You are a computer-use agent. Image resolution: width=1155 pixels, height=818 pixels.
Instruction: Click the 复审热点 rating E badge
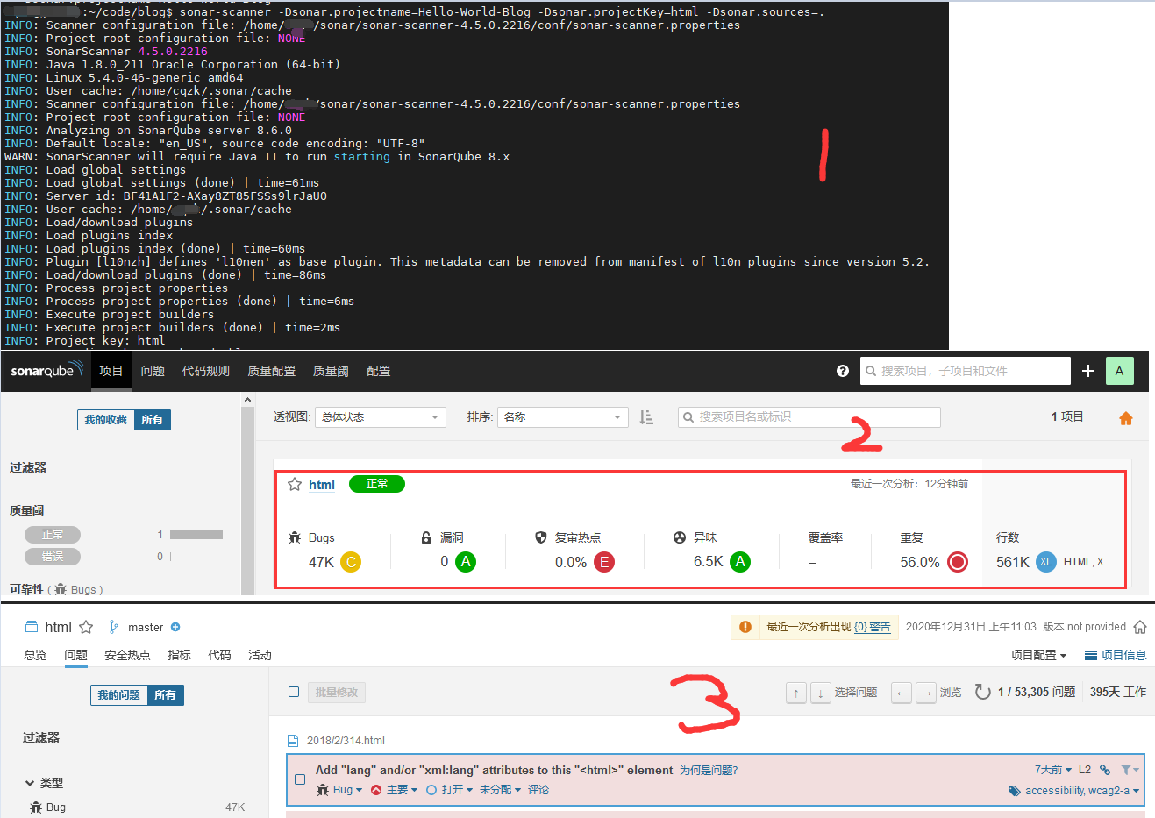click(604, 562)
